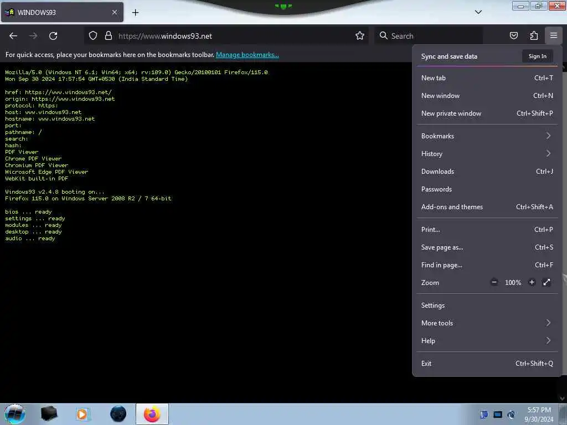Click the system tray volume icon
The height and width of the screenshot is (425, 567).
click(511, 414)
